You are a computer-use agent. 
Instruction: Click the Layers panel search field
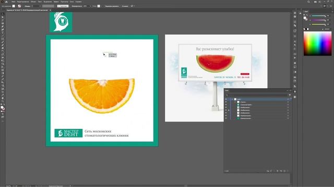(257, 95)
